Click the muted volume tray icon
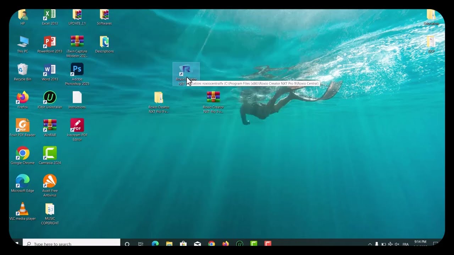This screenshot has height=255, width=454. point(397,244)
